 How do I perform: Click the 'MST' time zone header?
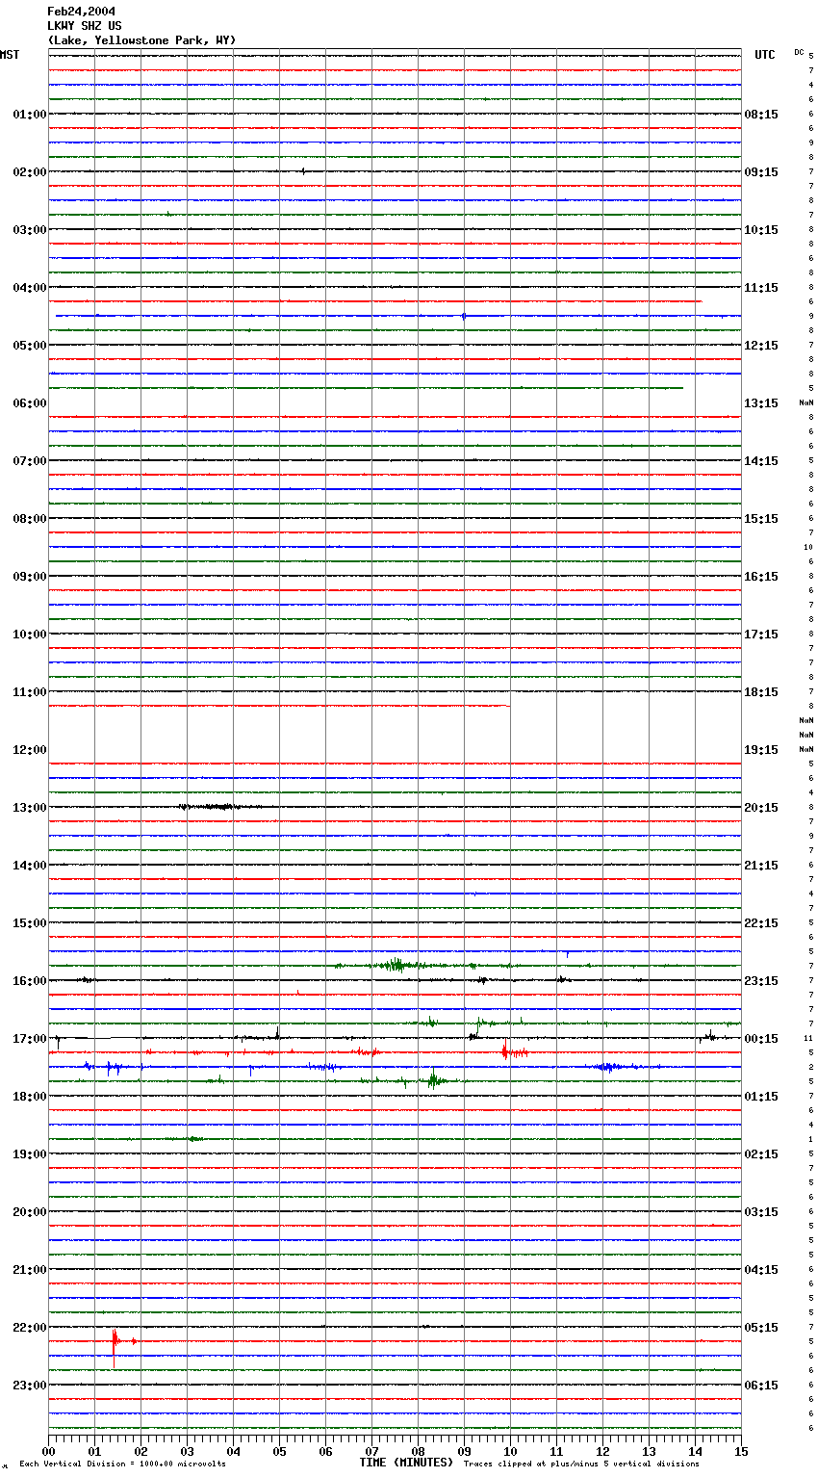(10, 55)
